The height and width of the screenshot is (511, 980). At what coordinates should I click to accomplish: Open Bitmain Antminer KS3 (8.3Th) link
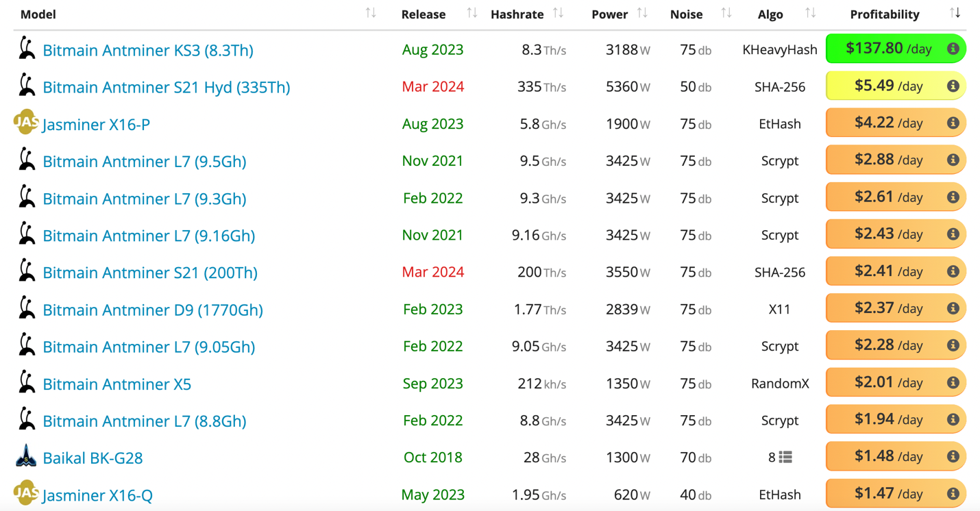(148, 50)
